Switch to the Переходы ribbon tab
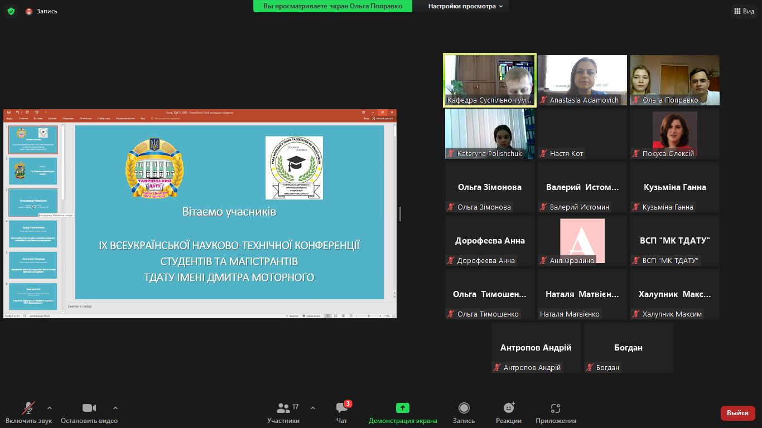The width and height of the screenshot is (762, 428). pyautogui.click(x=68, y=118)
